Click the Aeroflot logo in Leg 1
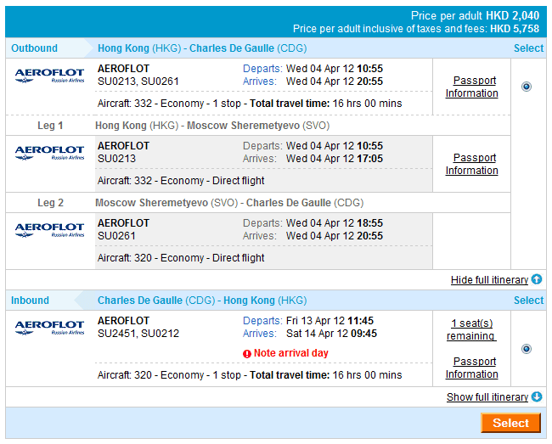 click(49, 153)
